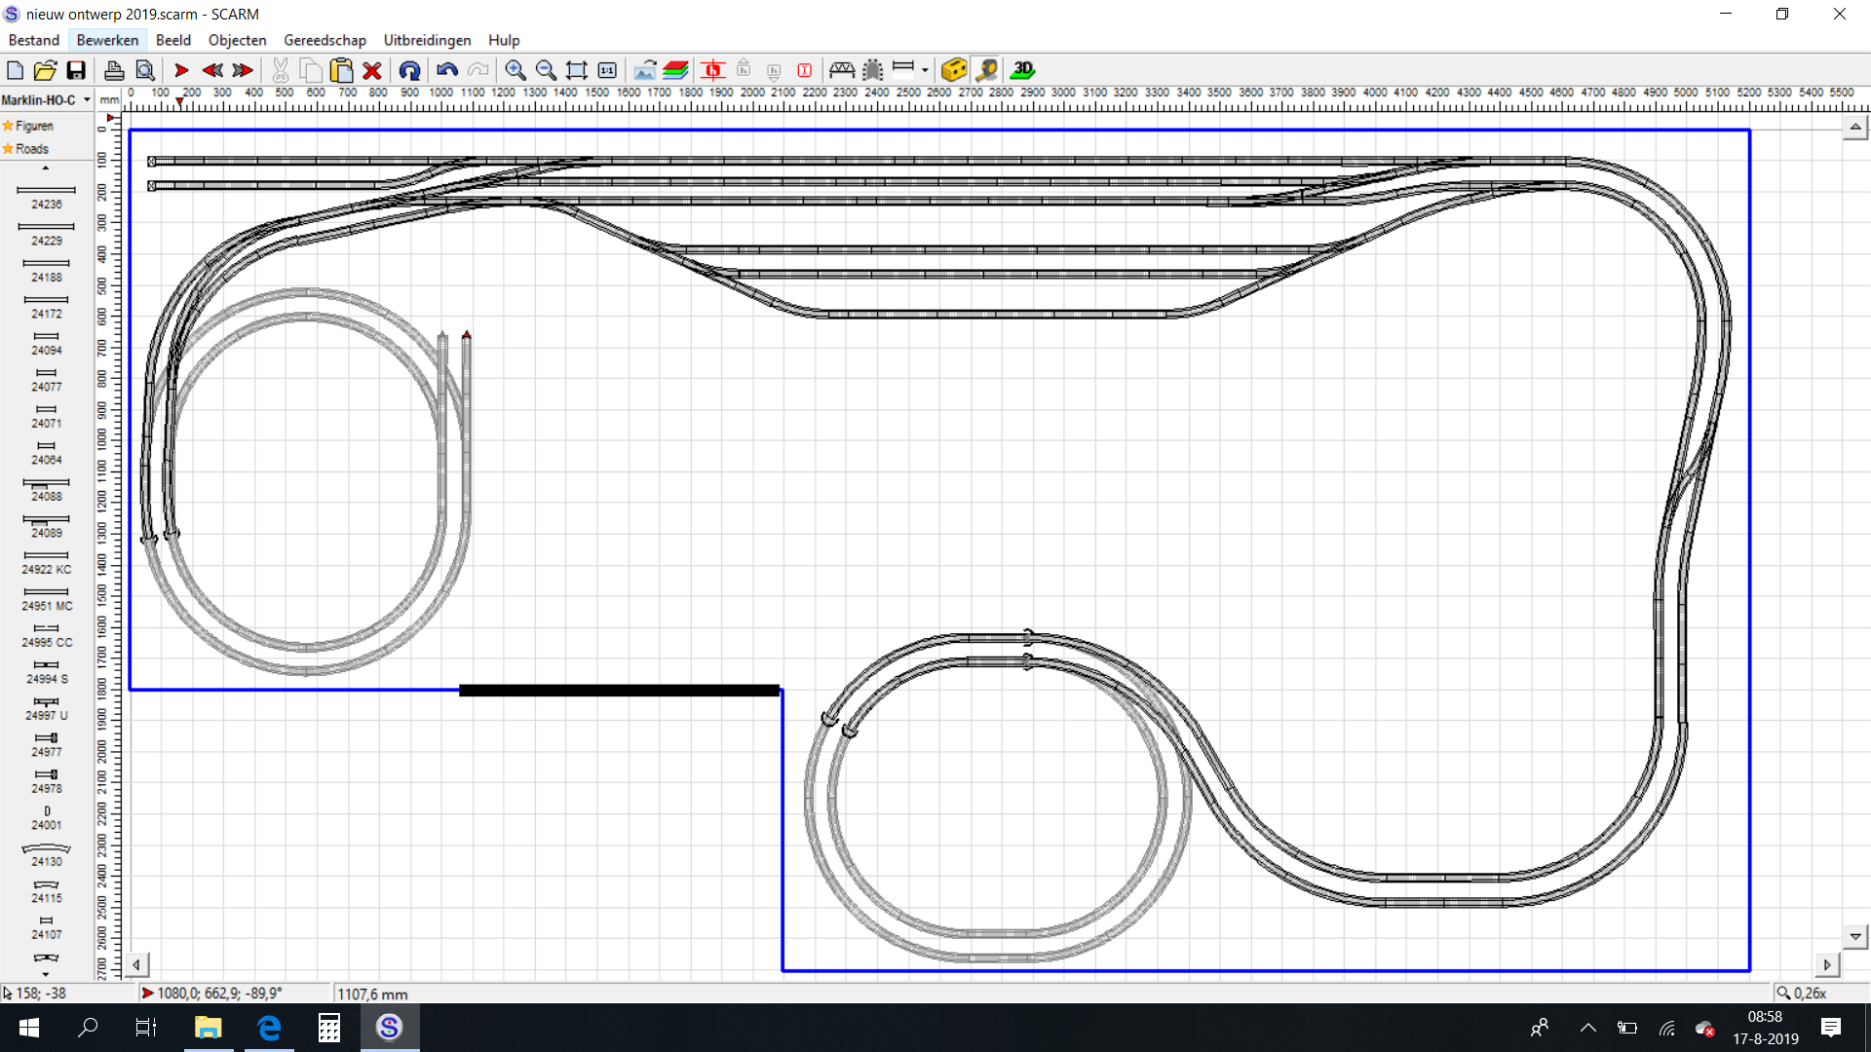Delete selection with the red X icon

tap(372, 70)
